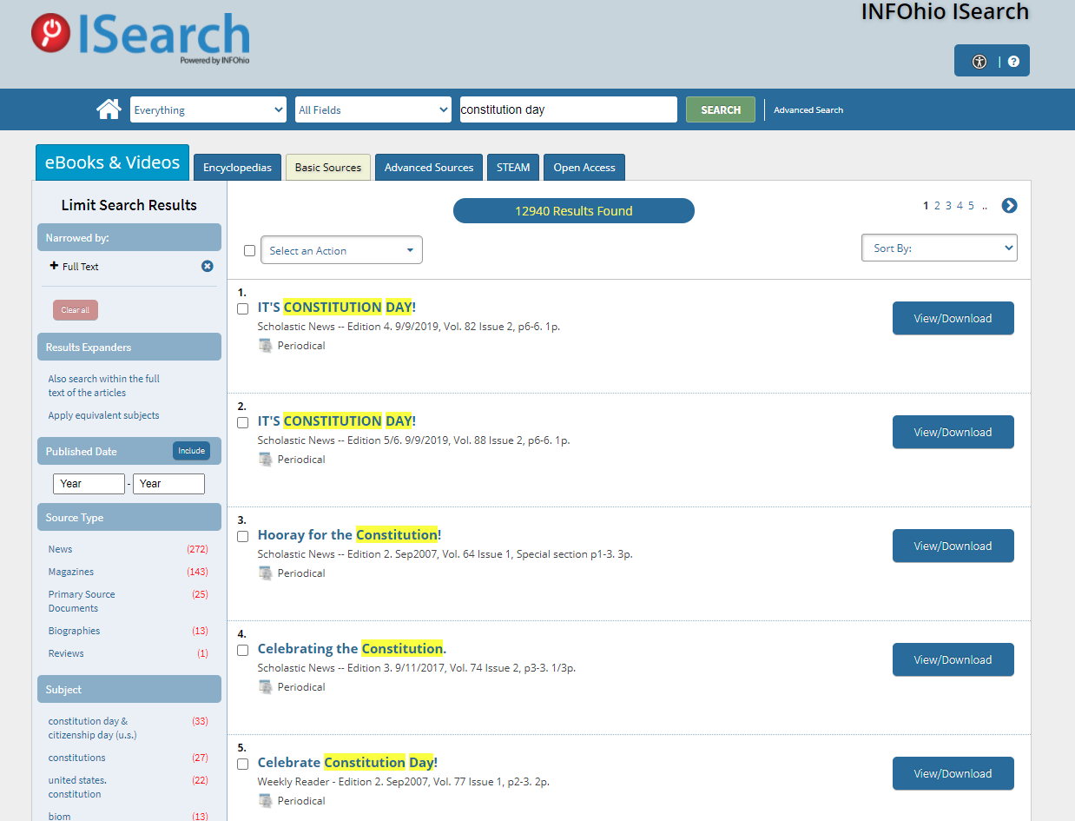Click the ISearch logo
1075x821 pixels.
click(141, 36)
